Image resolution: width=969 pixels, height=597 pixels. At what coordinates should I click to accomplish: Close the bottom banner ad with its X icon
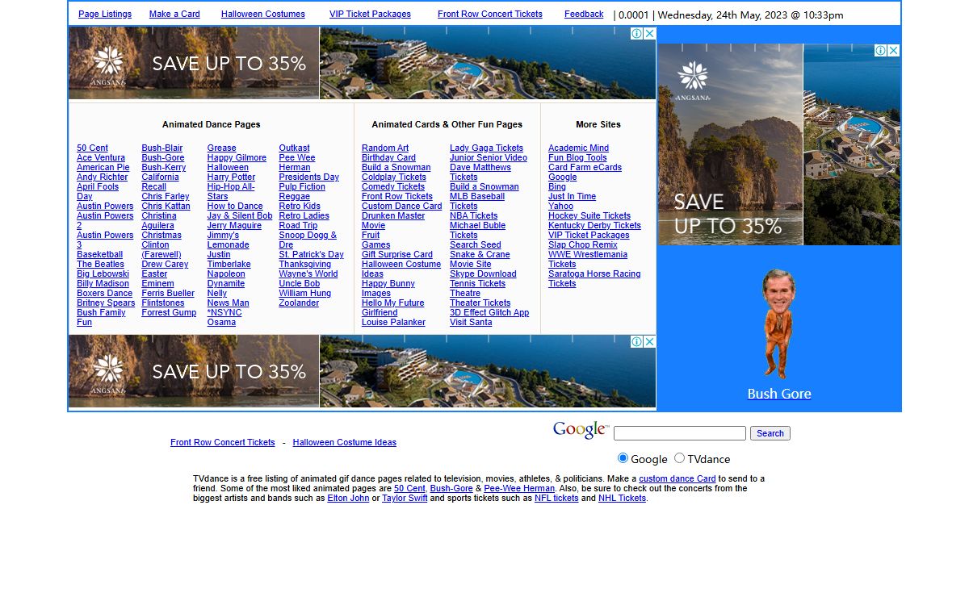pos(649,342)
